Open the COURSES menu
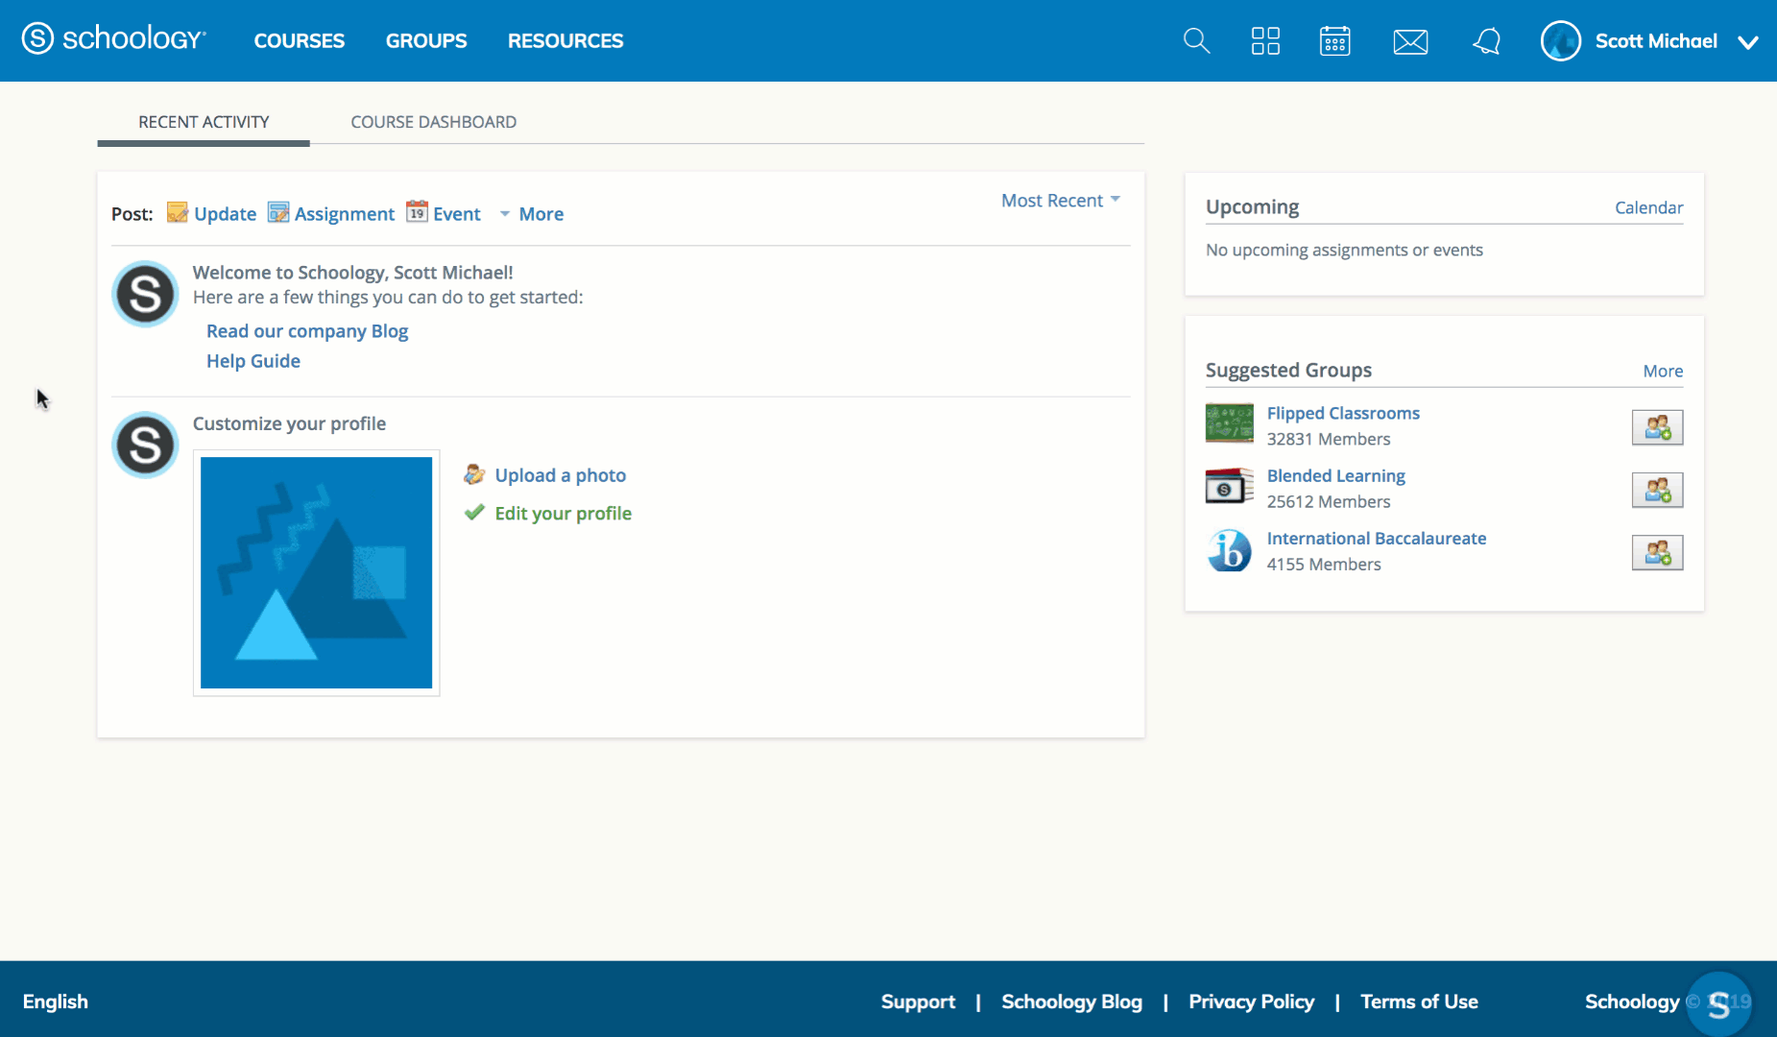The width and height of the screenshot is (1777, 1037). (299, 41)
